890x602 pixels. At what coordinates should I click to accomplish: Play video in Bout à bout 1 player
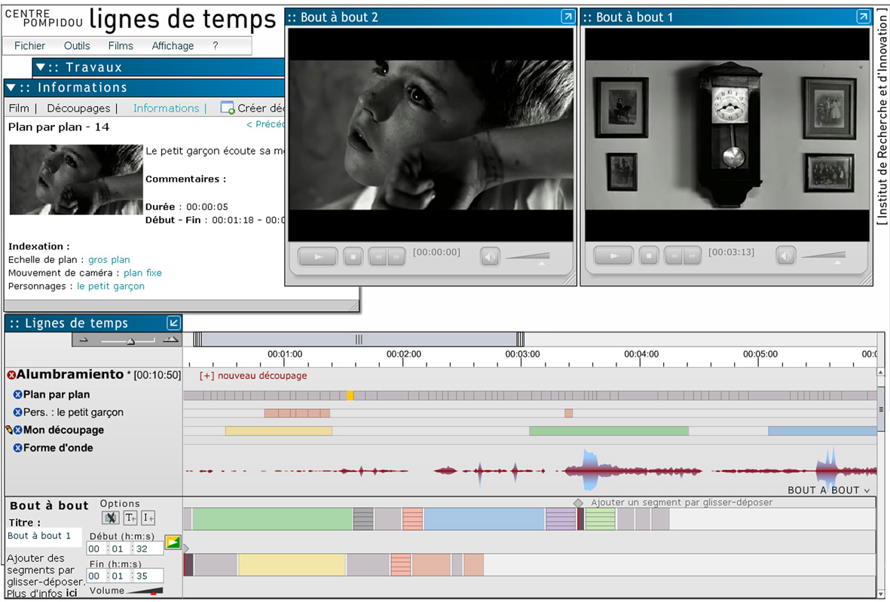point(613,256)
